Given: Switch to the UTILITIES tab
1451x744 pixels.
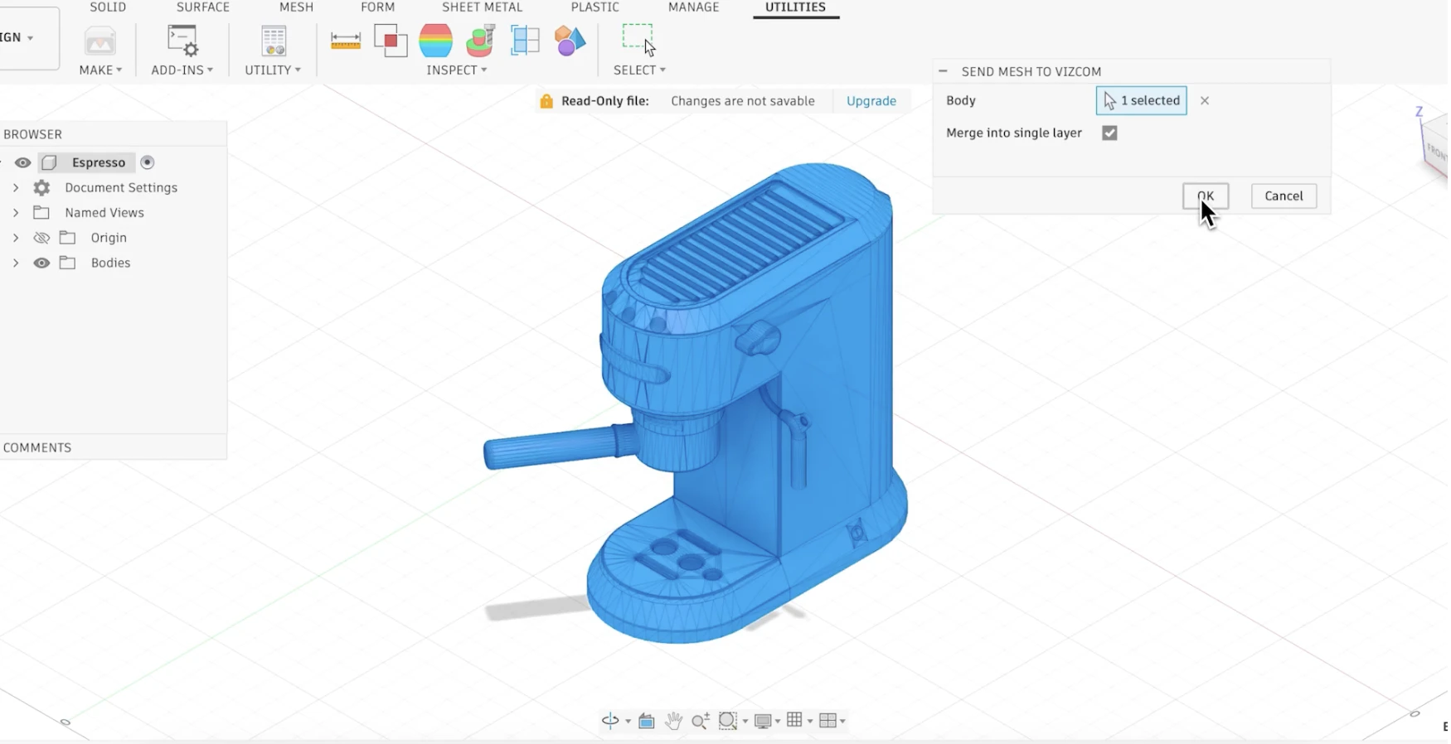Looking at the screenshot, I should [x=795, y=7].
